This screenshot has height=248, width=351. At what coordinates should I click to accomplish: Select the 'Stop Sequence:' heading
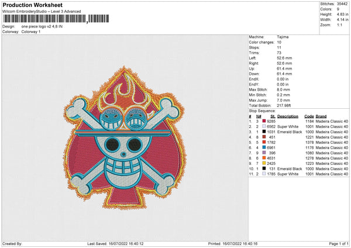click(x=262, y=111)
